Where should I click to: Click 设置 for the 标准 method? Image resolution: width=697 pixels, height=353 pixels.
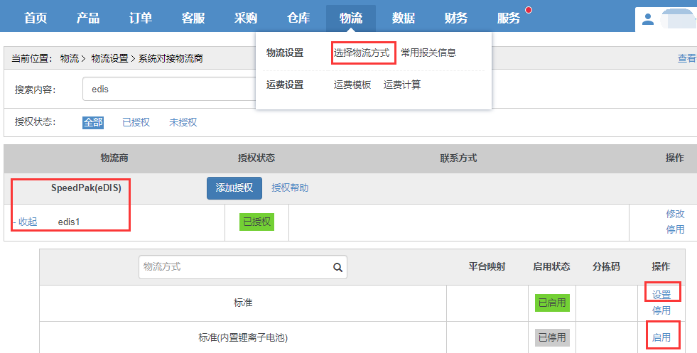tap(661, 295)
